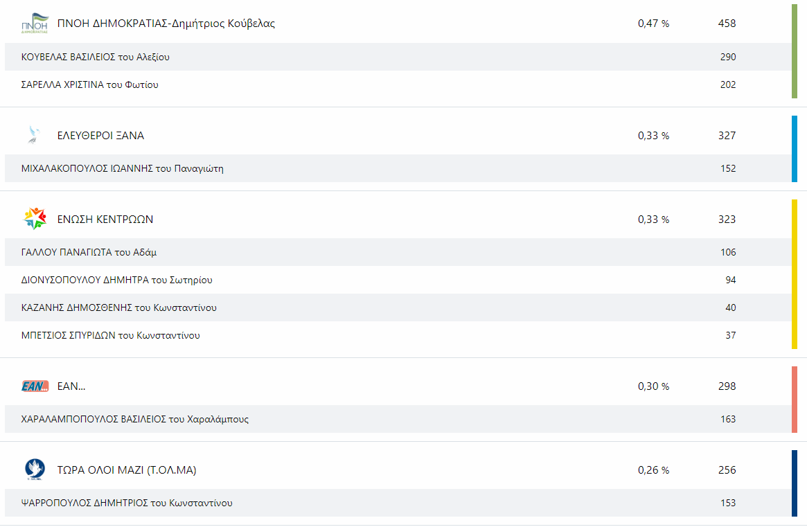Click the 0,47 % percentage for ΠΝΟΗ ΔΗΜΟΚΡΑΤΙΑΣ
Image resolution: width=807 pixels, height=527 pixels.
(x=654, y=23)
